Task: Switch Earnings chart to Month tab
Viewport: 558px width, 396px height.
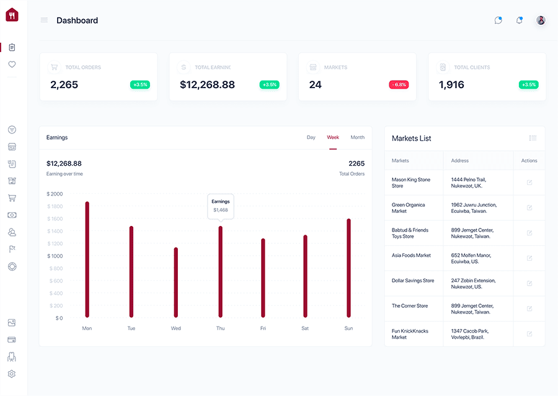Action: click(357, 137)
